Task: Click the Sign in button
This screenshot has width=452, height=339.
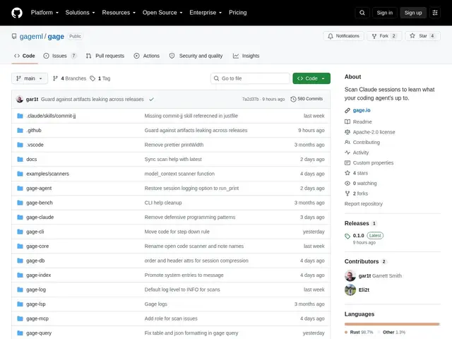Action: click(x=384, y=13)
